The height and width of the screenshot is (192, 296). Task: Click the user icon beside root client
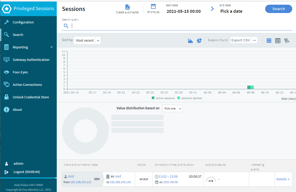click(66, 177)
